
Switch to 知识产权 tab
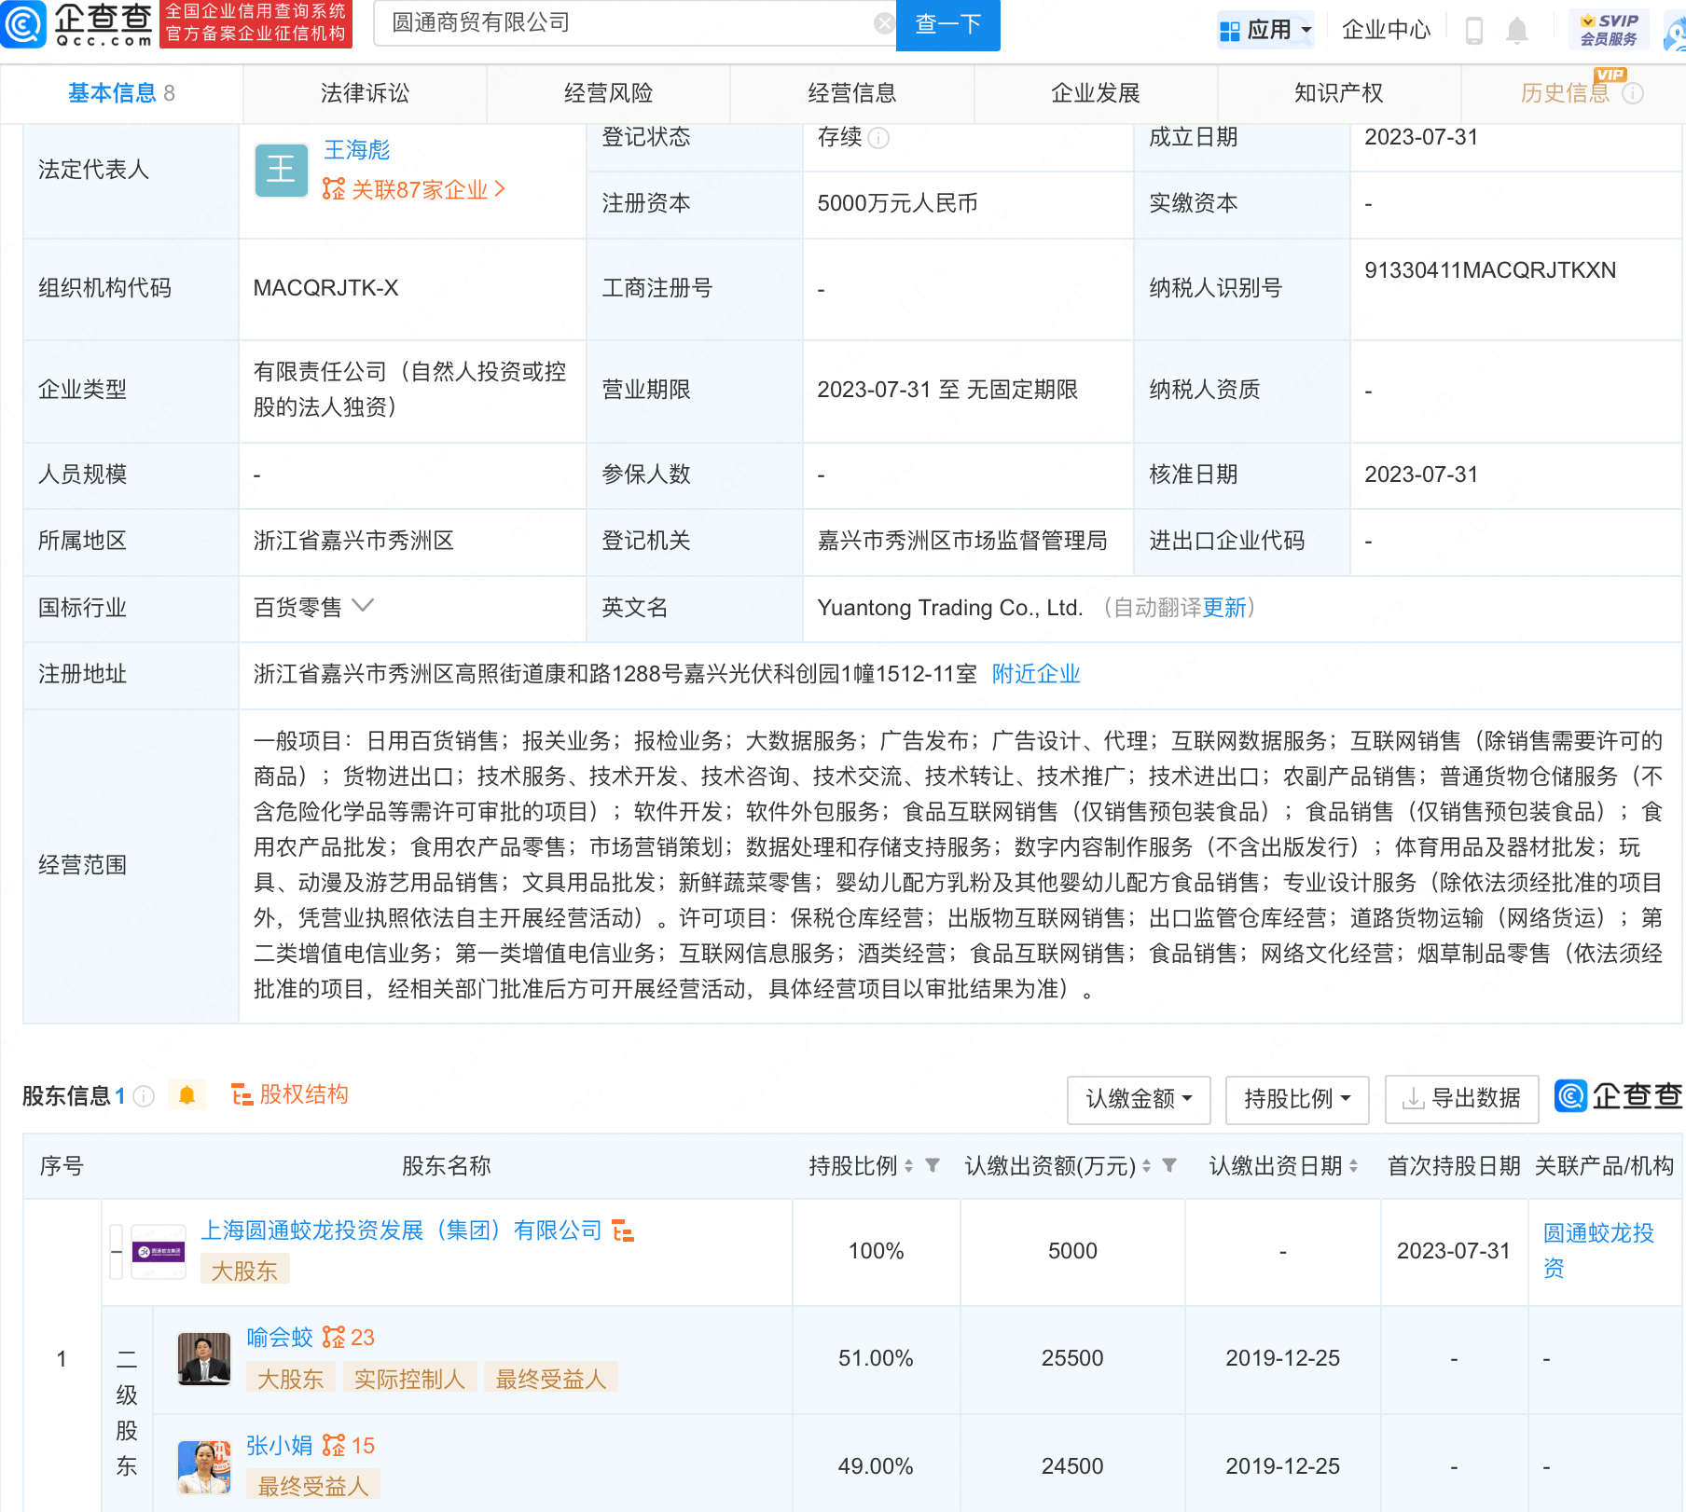point(1338,93)
